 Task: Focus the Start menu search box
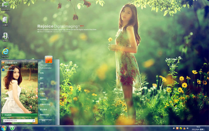19,121
